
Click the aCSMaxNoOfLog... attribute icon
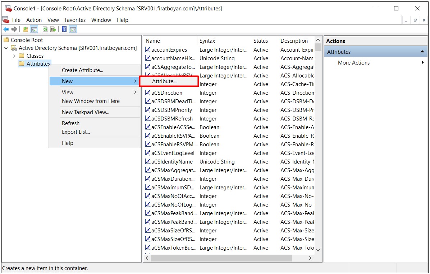147,204
